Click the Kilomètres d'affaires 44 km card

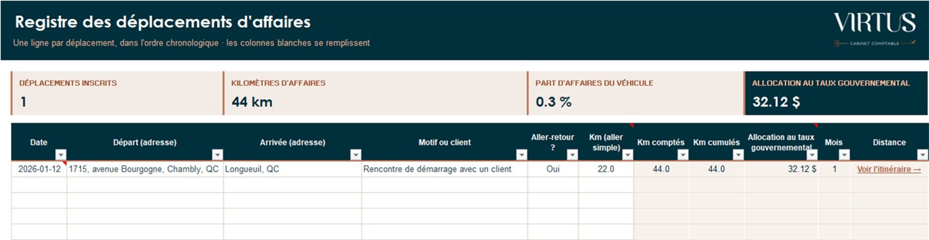pyautogui.click(x=375, y=93)
